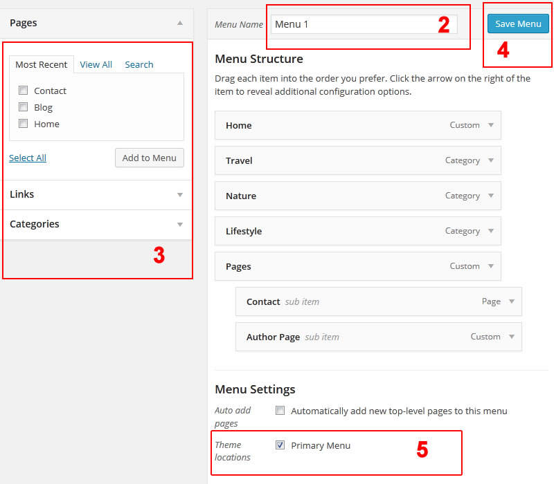The width and height of the screenshot is (554, 484).
Task: Expand Contact sub item settings arrow
Action: (512, 301)
